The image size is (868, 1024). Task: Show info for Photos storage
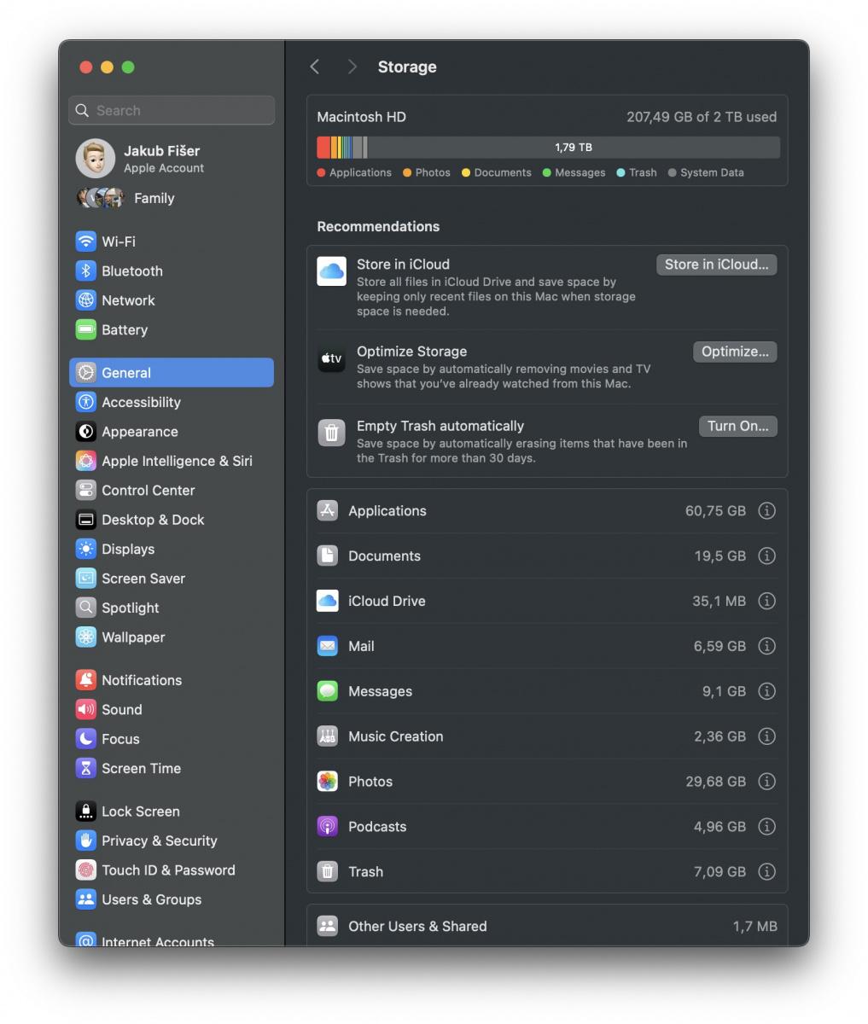[767, 782]
